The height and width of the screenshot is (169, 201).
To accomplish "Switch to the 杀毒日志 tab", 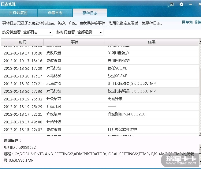I will (55, 13).
